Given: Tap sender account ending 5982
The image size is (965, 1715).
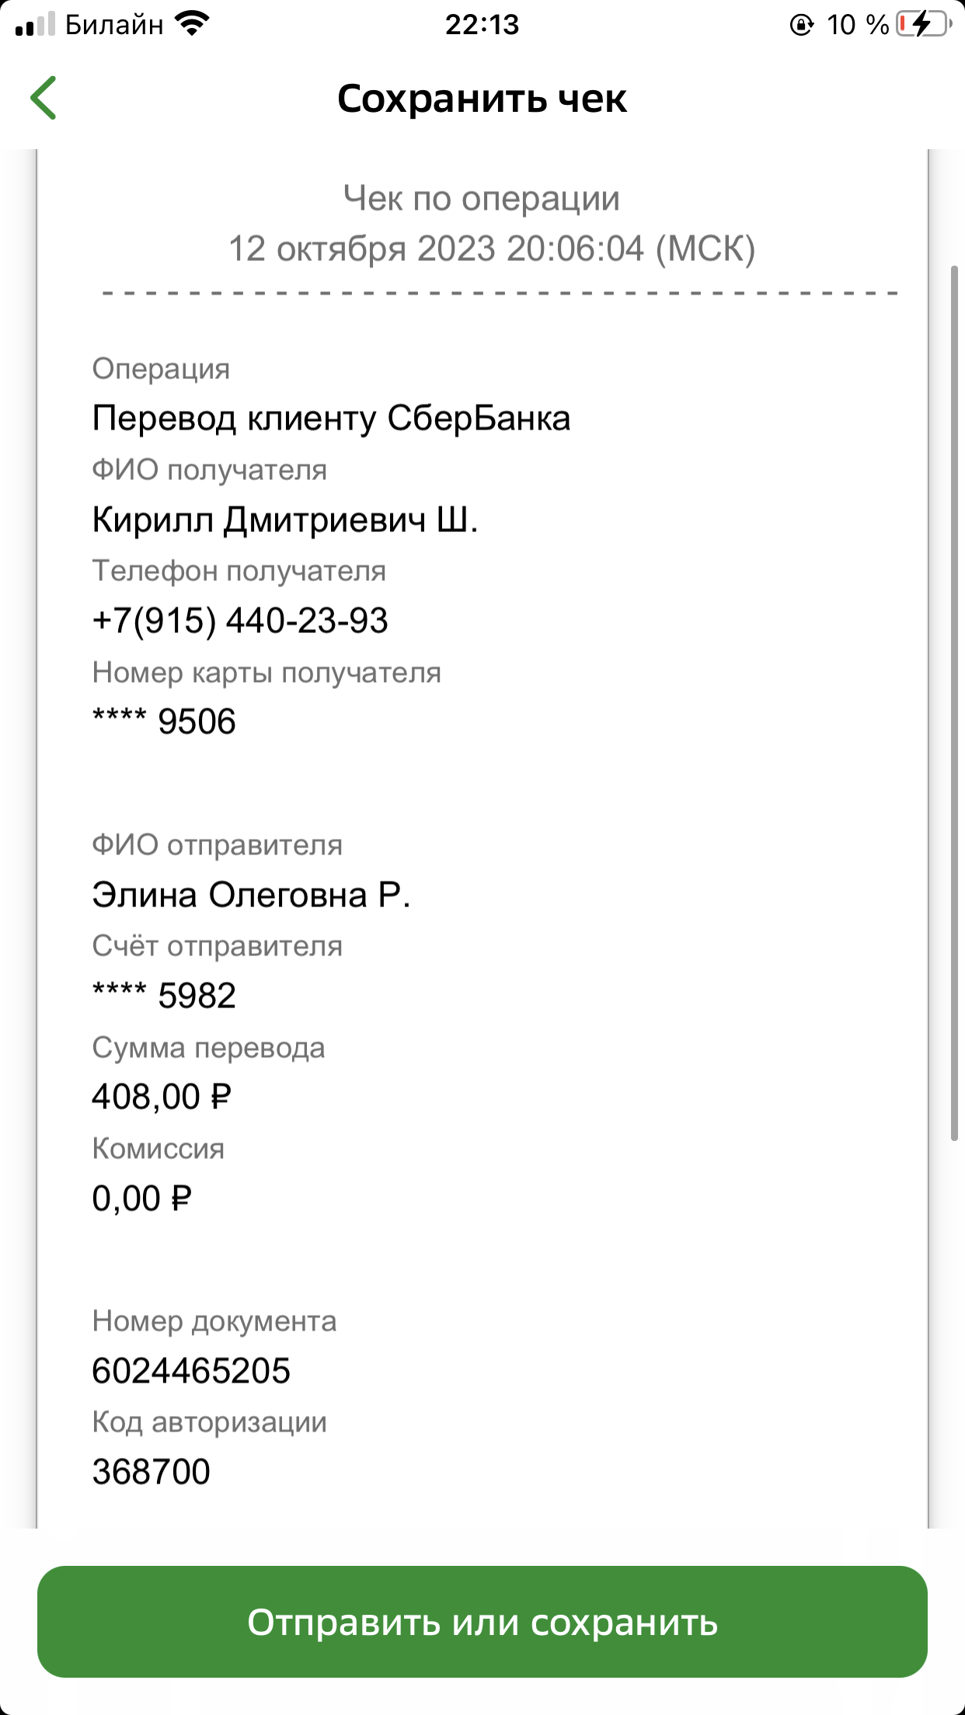Looking at the screenshot, I should (x=164, y=996).
